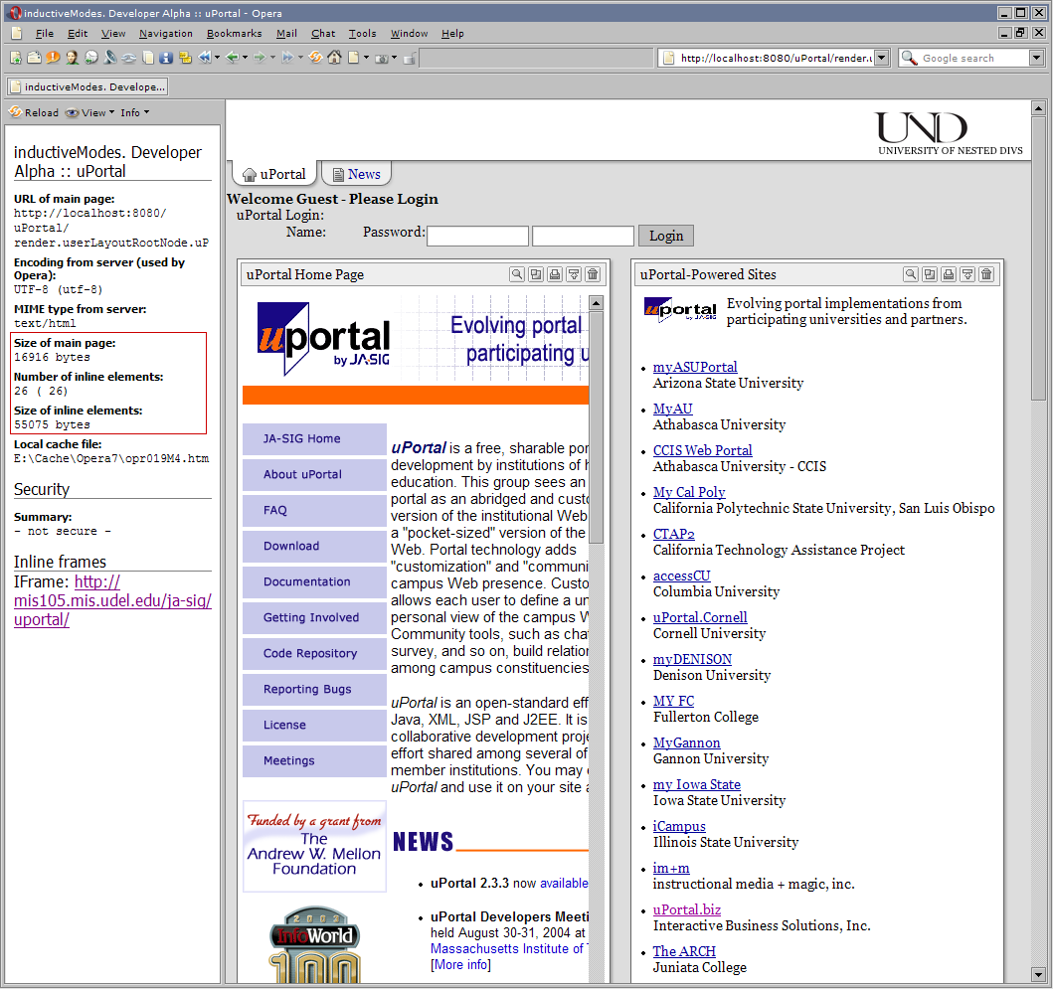Open the Back history dropdown arrow
This screenshot has height=989, width=1053.
(x=246, y=58)
